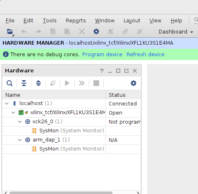The height and width of the screenshot is (194, 198).
Task: Click Expand All in Hardware panel
Action: pos(38,83)
